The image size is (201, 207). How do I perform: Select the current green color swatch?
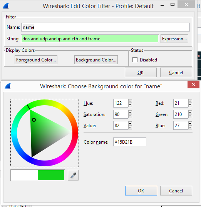click(51, 175)
